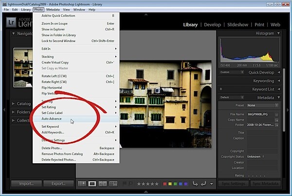Viewport: 292px width, 196px height.
Task: Collapse the Histogram panel
Action: (278, 33)
